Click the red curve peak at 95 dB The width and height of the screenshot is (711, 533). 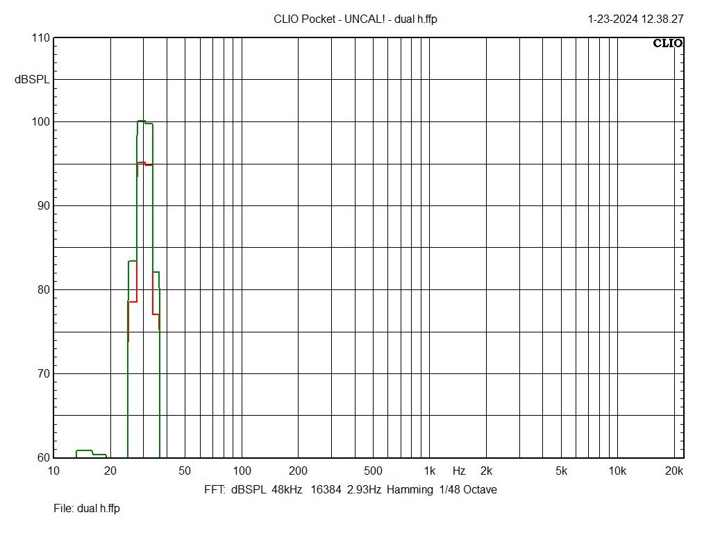(x=142, y=162)
